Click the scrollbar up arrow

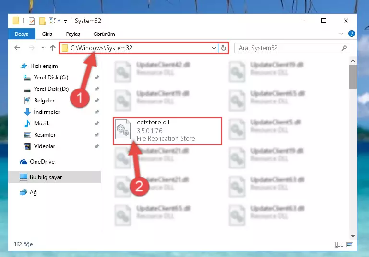(353, 61)
